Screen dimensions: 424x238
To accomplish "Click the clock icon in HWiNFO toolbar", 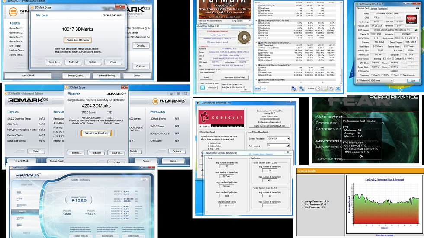I will coord(318,89).
